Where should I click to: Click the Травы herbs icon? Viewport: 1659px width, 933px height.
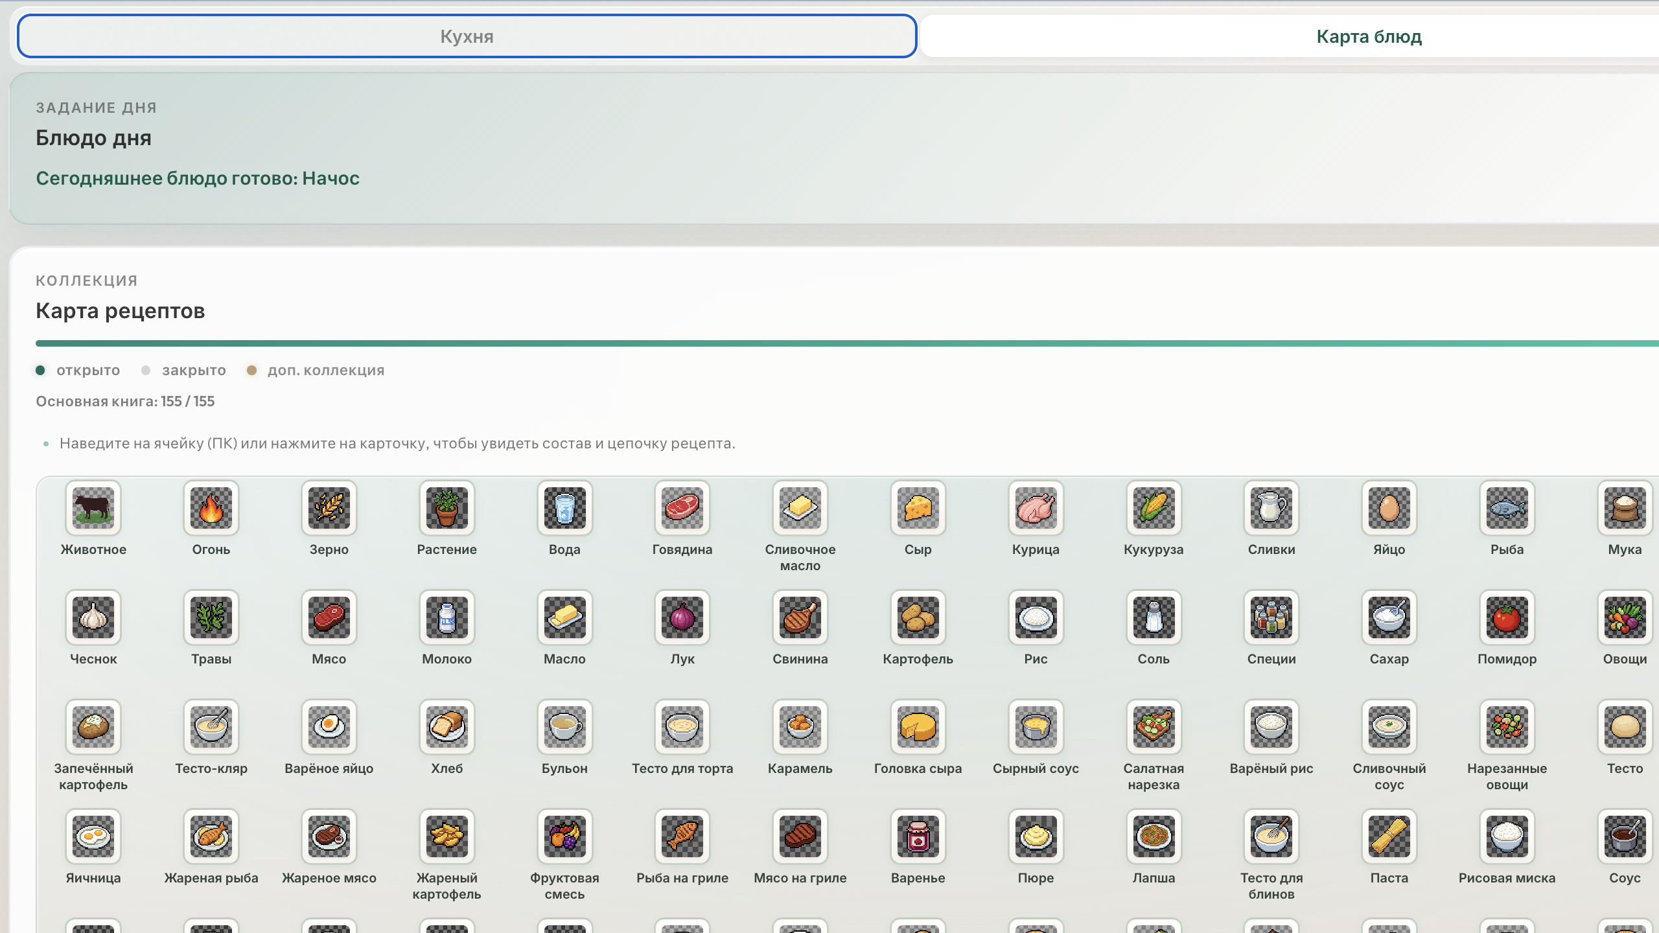(x=211, y=617)
